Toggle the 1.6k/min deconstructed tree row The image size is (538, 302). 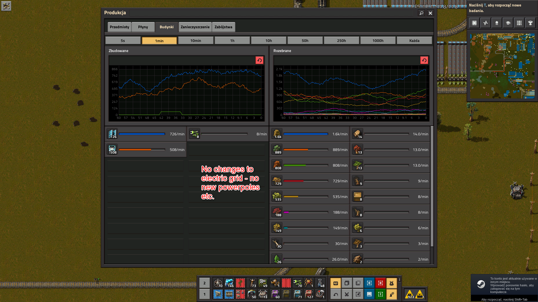310,134
